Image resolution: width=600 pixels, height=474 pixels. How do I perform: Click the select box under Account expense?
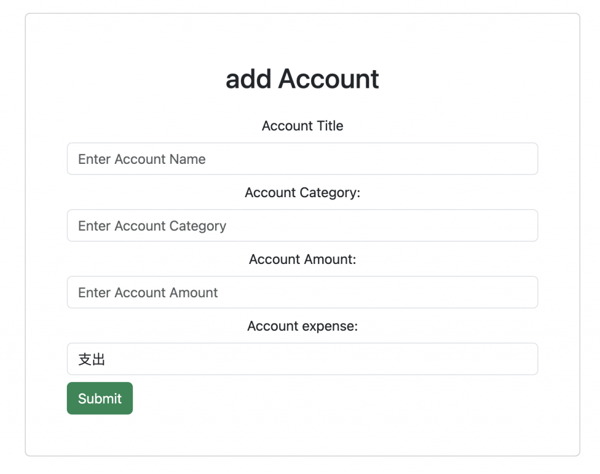(302, 359)
